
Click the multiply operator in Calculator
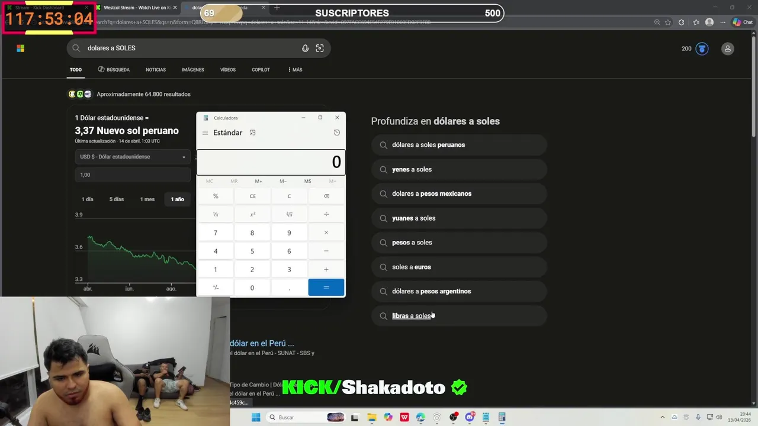pyautogui.click(x=326, y=233)
